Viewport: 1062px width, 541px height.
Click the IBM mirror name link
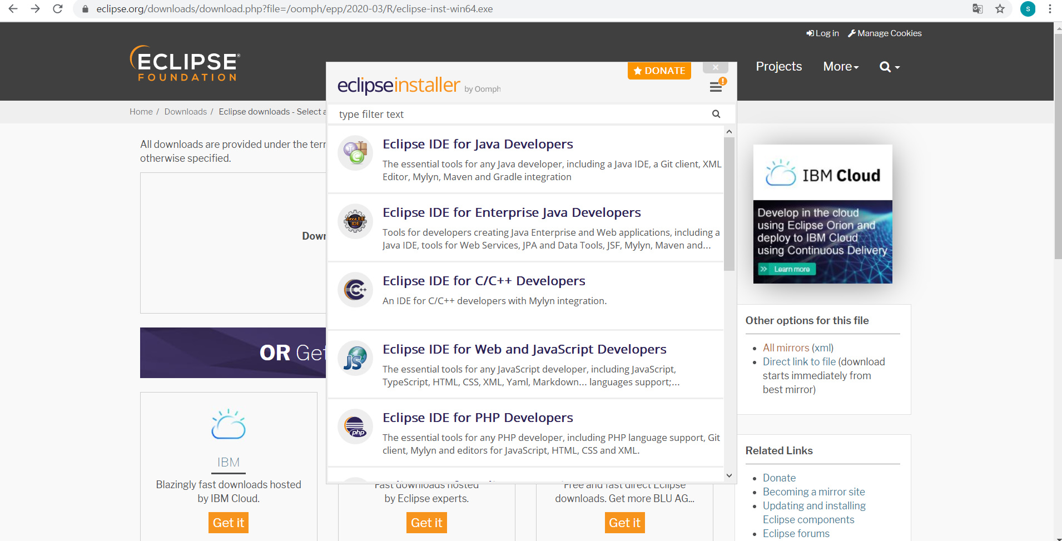[229, 463]
